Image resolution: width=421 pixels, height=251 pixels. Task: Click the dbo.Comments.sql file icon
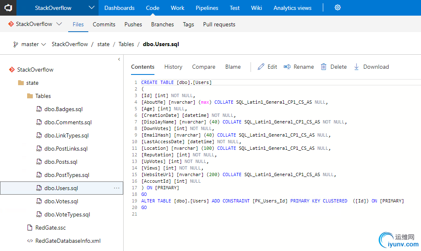[39, 122]
